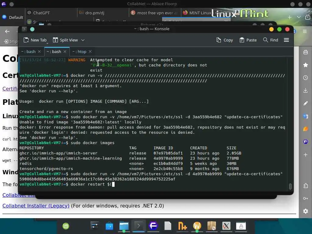The image size is (312, 234).
Task: Click the terminal prompt after 'docker restart $('
Action: click(x=113, y=184)
